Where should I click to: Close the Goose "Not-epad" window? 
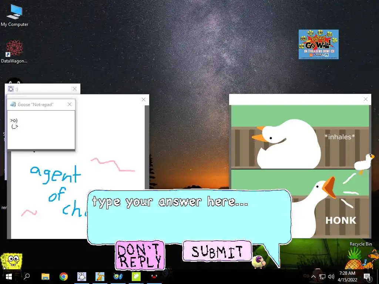pos(70,104)
